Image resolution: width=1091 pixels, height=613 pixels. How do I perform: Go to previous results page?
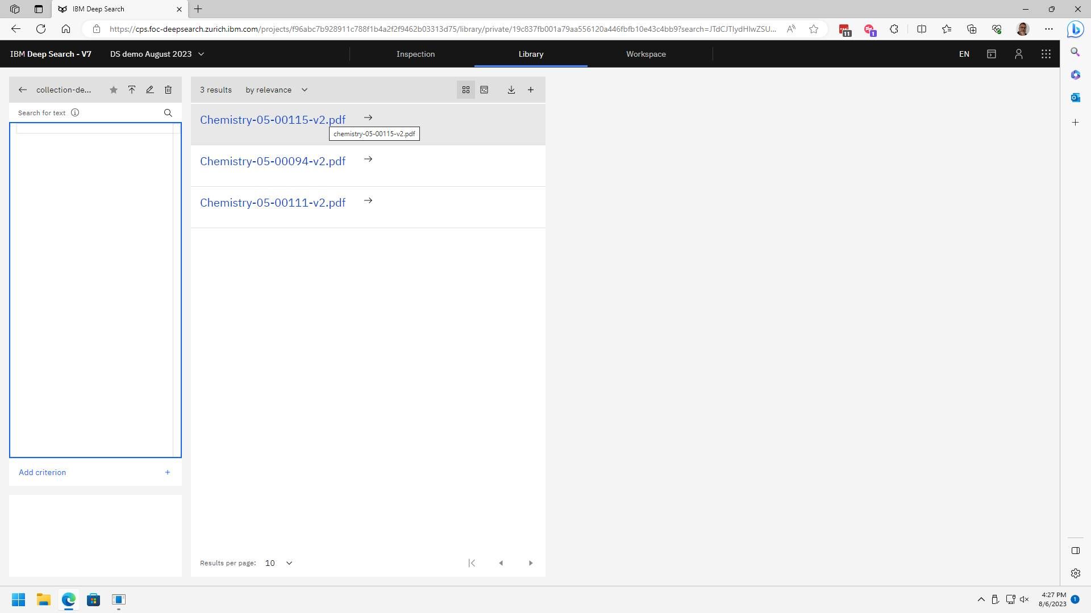(x=501, y=563)
